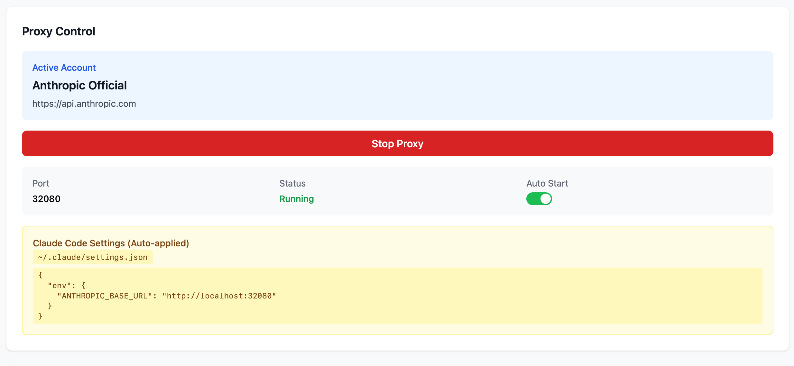Click the Auto Start label

(547, 183)
